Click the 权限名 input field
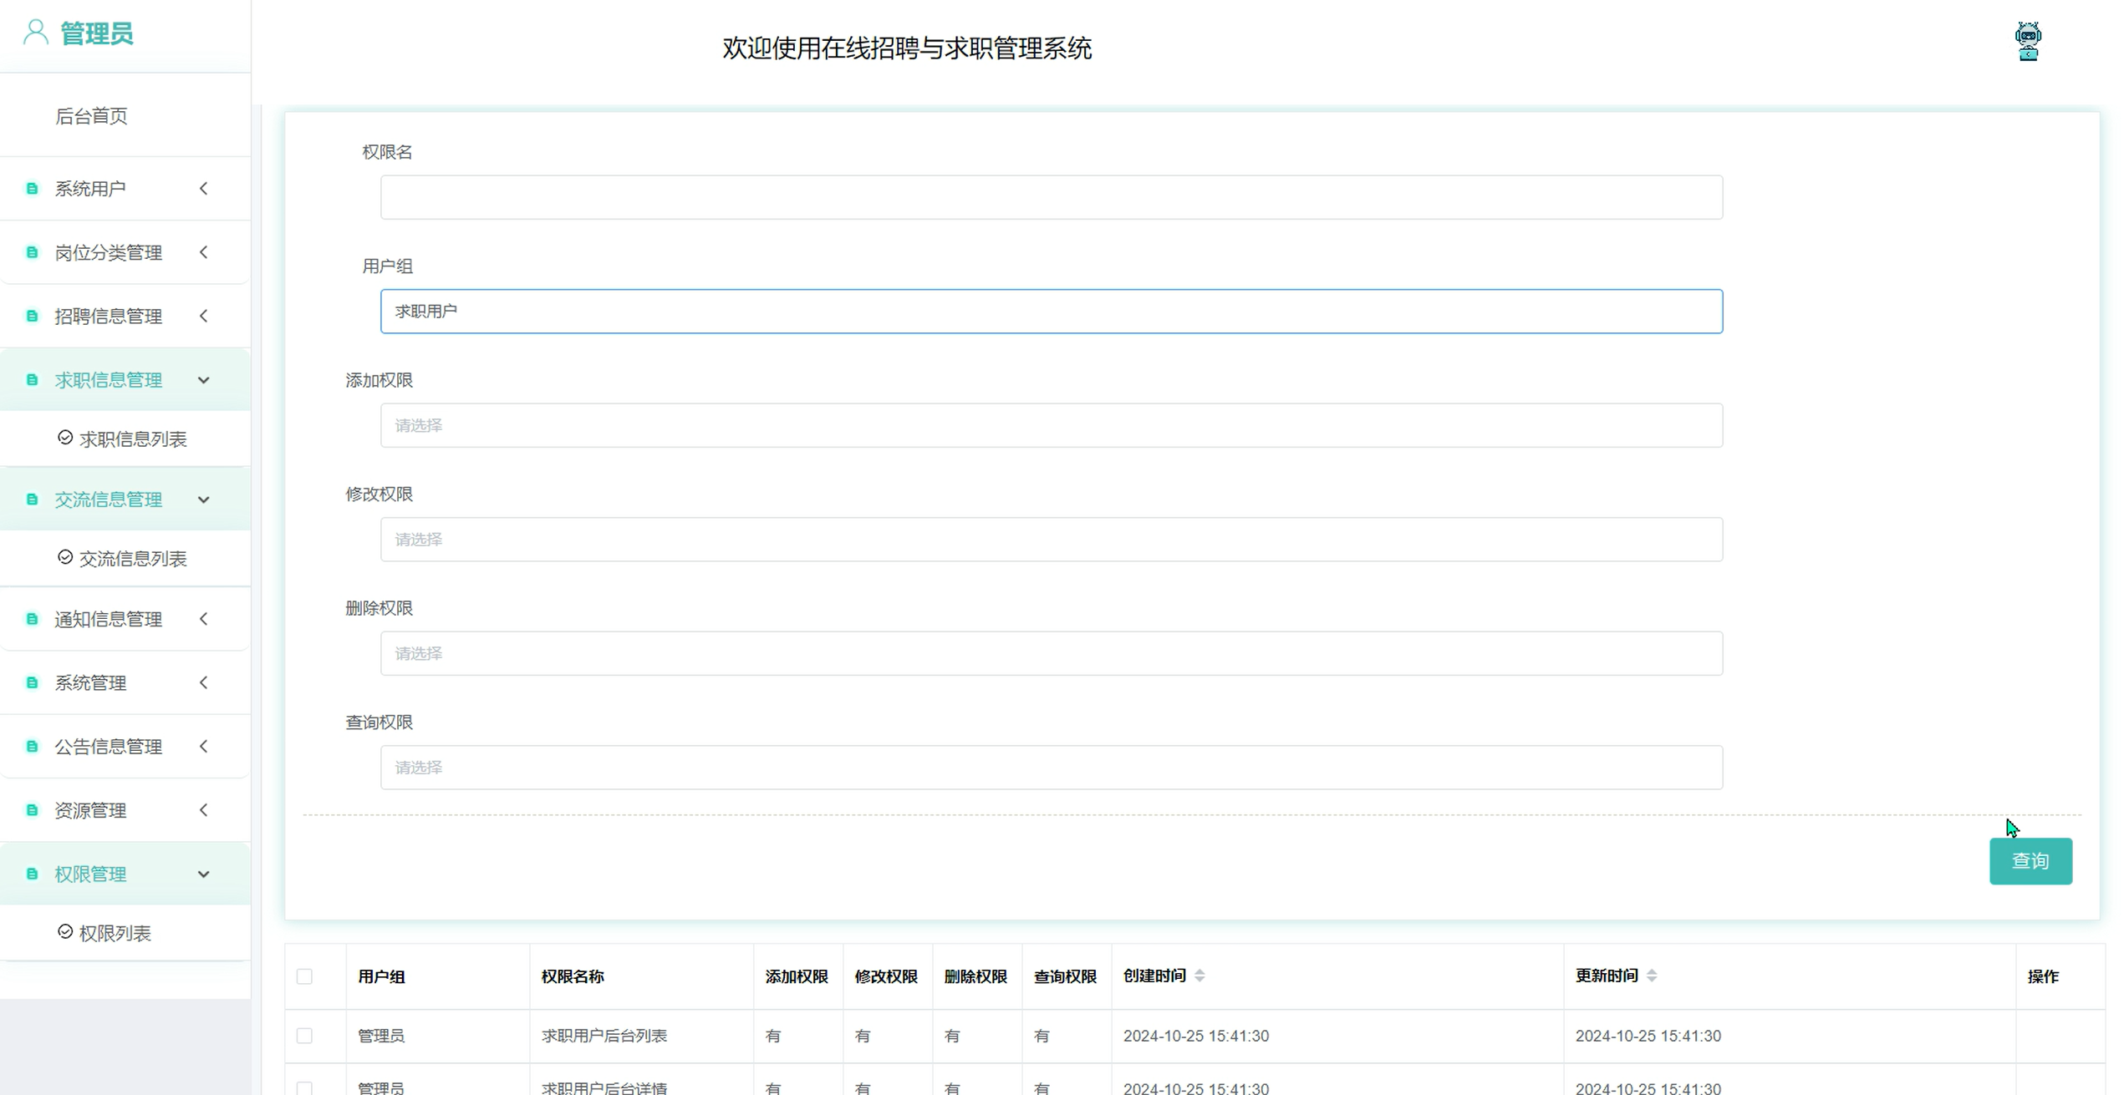 [1051, 198]
